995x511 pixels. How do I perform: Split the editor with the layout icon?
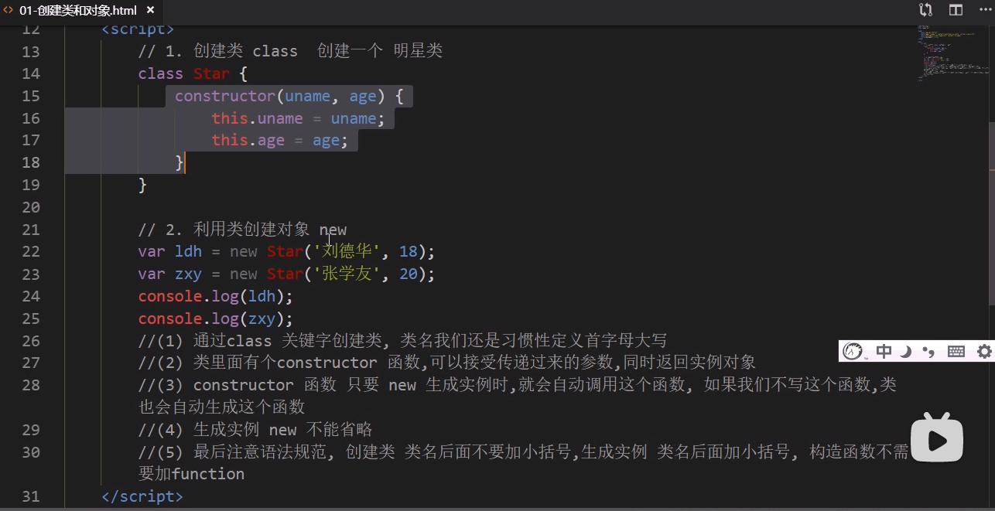point(956,10)
